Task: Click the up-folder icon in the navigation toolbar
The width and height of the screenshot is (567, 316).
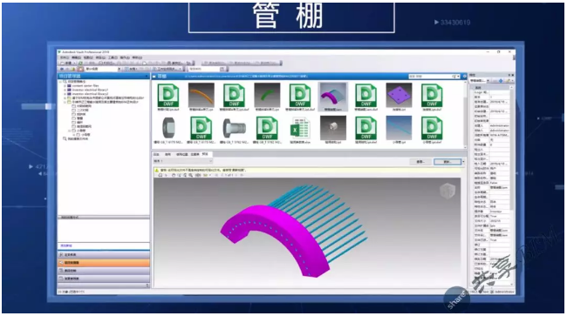Action: coord(73,69)
